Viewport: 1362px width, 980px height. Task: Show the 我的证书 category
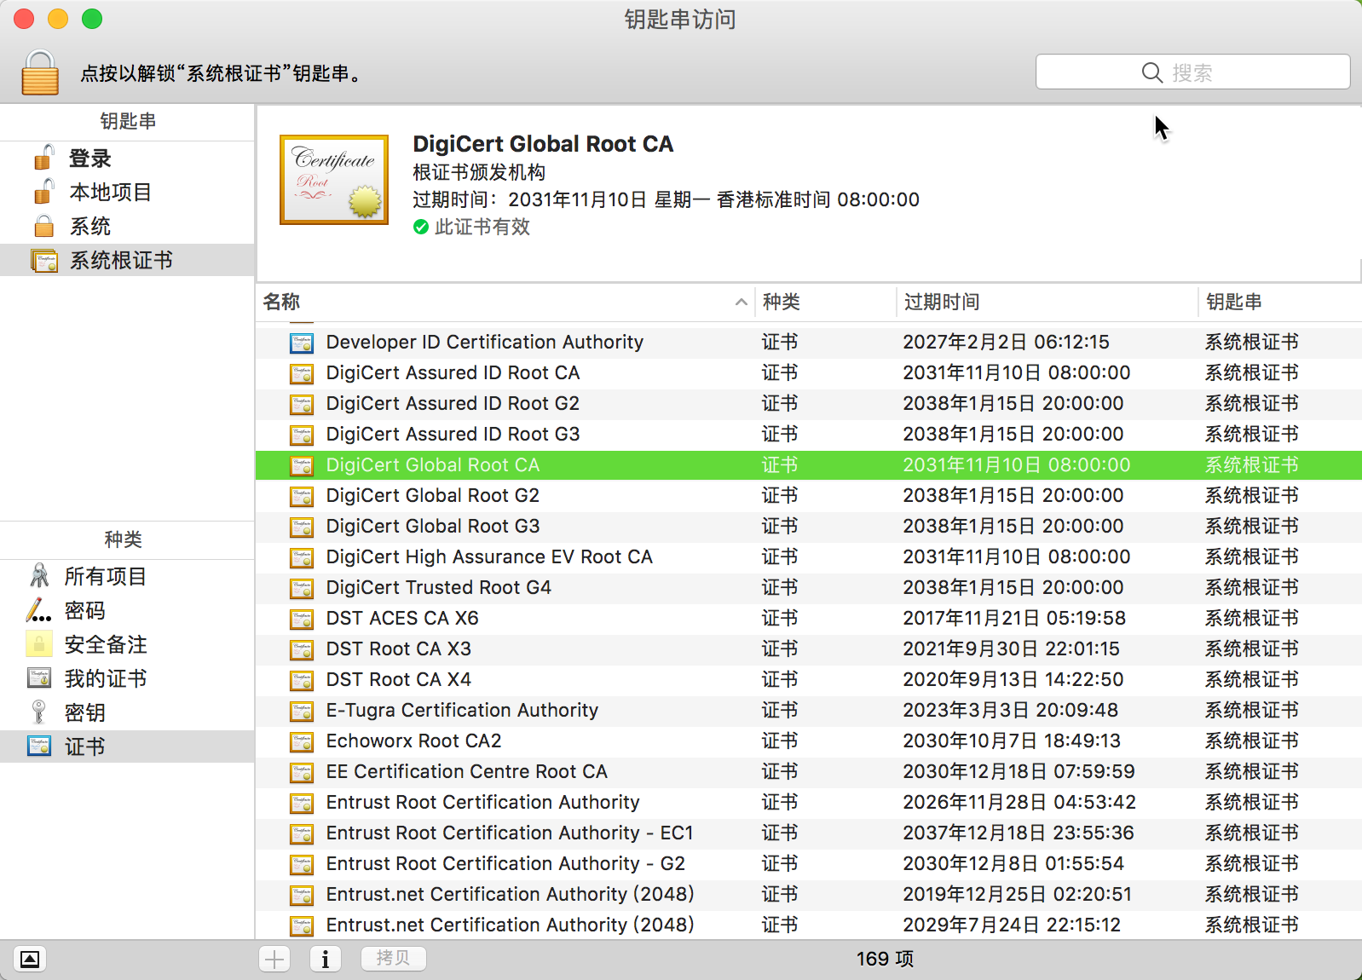(x=127, y=679)
